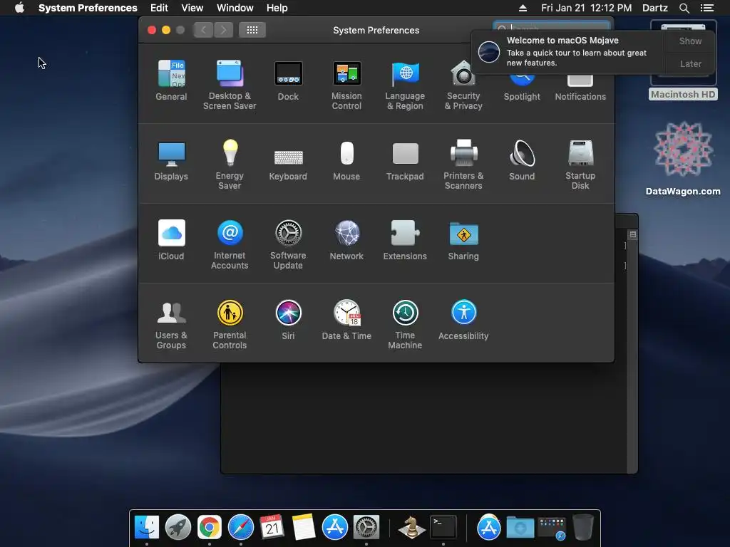730x547 pixels.
Task: Open Software Update pane
Action: (288, 245)
